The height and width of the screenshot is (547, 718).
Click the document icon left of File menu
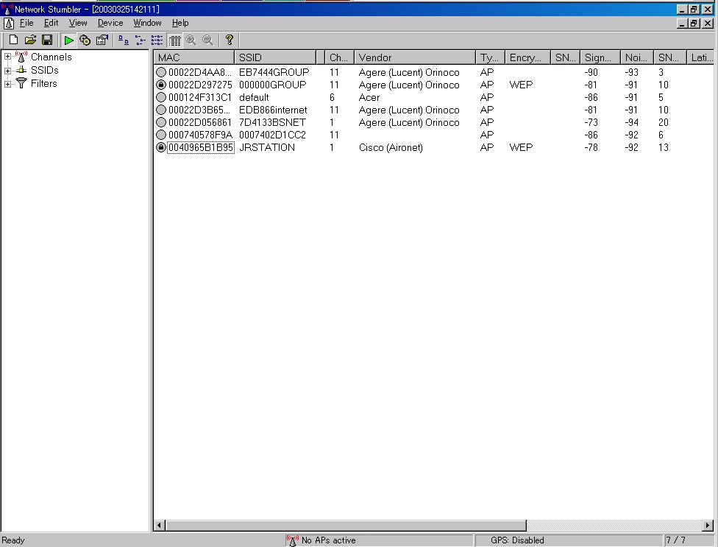pyautogui.click(x=9, y=23)
